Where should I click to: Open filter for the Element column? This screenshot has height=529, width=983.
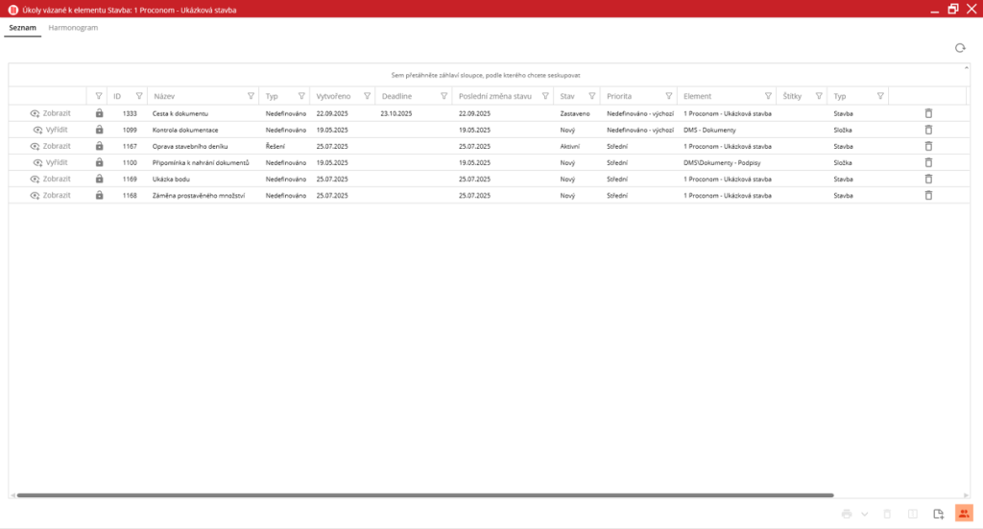pyautogui.click(x=768, y=96)
